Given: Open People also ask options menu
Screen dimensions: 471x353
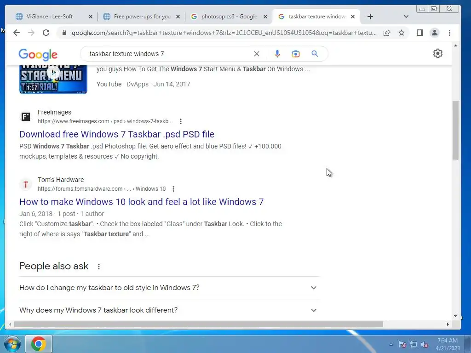Looking at the screenshot, I should click(x=98, y=266).
